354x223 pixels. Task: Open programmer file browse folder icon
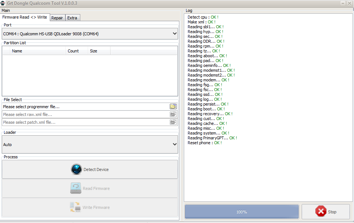pos(173,106)
